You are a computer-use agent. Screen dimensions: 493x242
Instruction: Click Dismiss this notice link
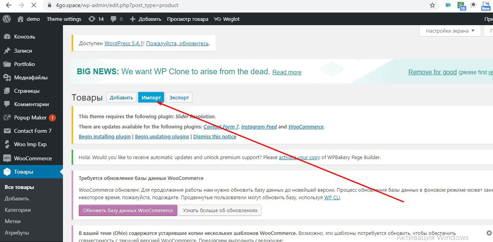pyautogui.click(x=215, y=136)
